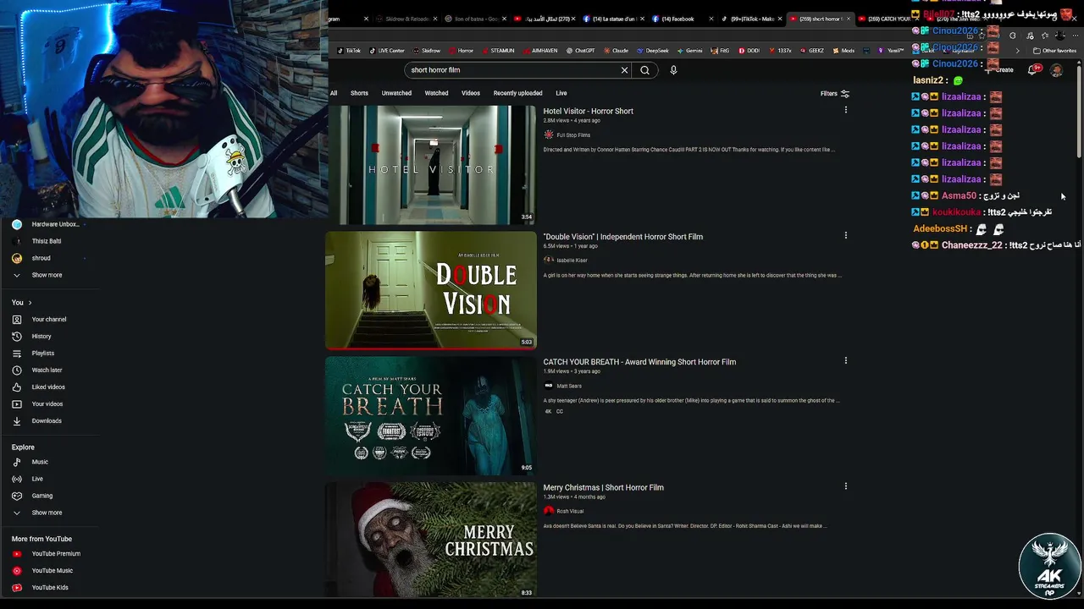Clear the search box with X
Viewport: 1084px width, 609px height.
[625, 70]
